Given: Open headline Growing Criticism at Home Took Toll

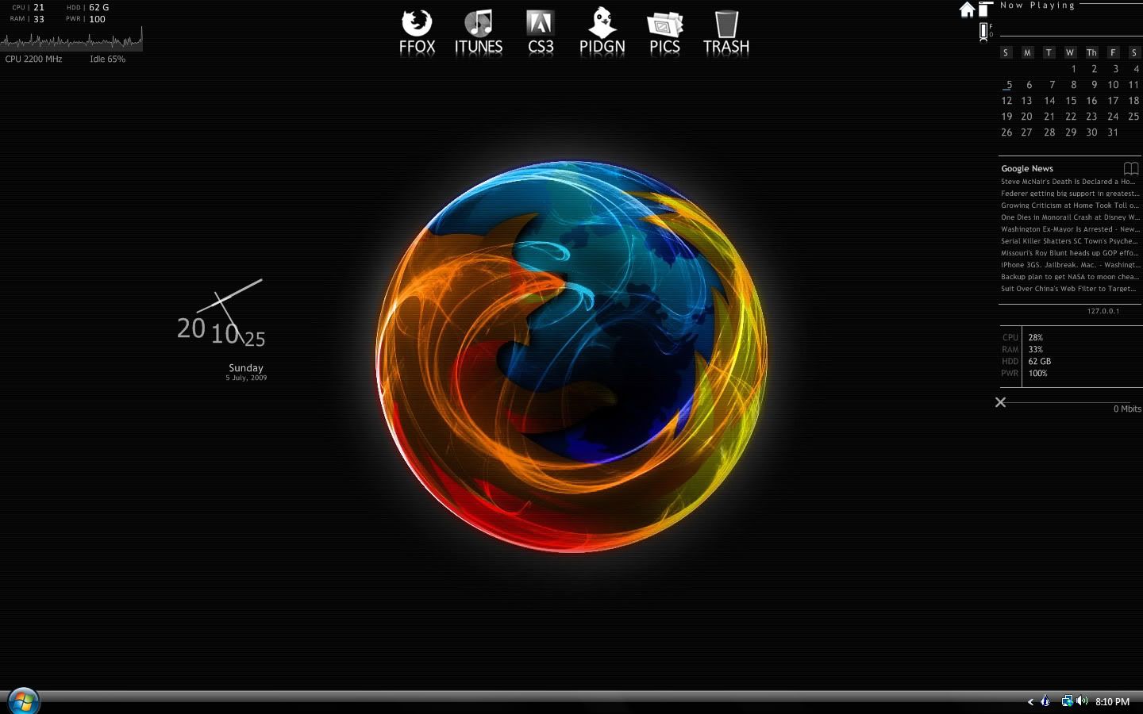Looking at the screenshot, I should pos(1069,205).
